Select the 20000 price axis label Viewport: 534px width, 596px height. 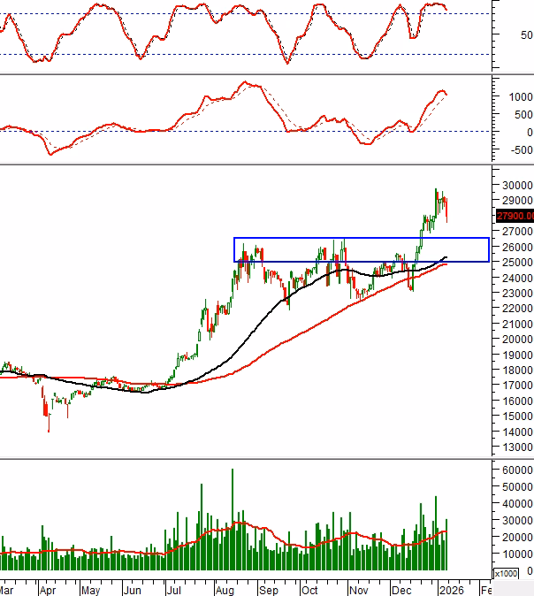(x=514, y=340)
